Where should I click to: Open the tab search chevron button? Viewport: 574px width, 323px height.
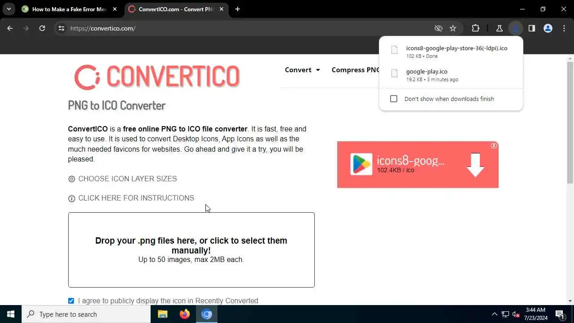(9, 9)
